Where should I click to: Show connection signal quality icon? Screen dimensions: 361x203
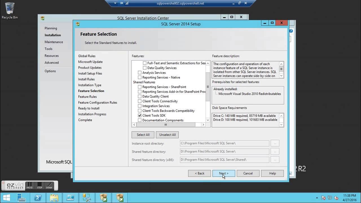[x=127, y=3]
